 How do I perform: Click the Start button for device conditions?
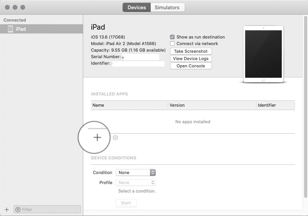tap(126, 203)
